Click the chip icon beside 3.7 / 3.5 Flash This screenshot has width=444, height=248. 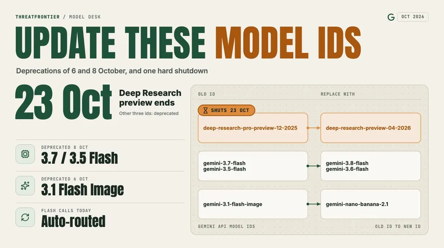25,154
